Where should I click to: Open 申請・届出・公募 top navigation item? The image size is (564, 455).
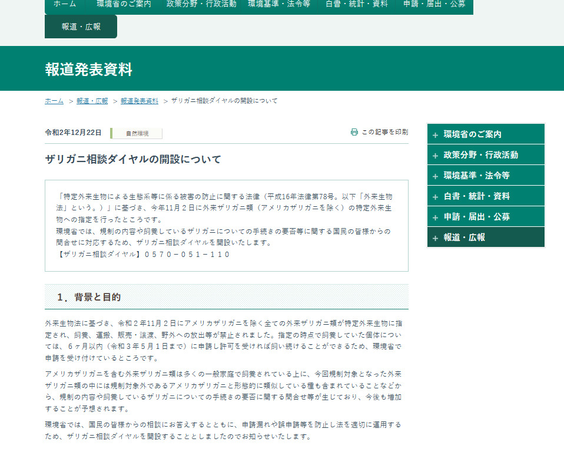tap(434, 4)
